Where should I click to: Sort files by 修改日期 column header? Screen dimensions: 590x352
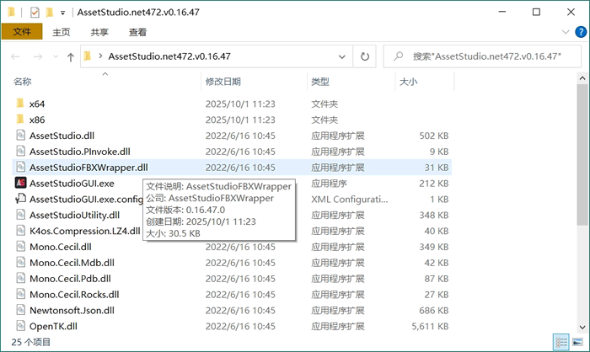[x=223, y=82]
